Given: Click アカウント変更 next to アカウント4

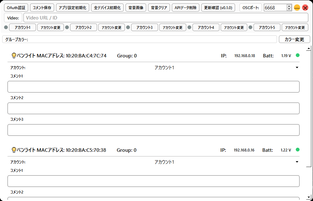Looking at the screenshot, I should [234, 27].
